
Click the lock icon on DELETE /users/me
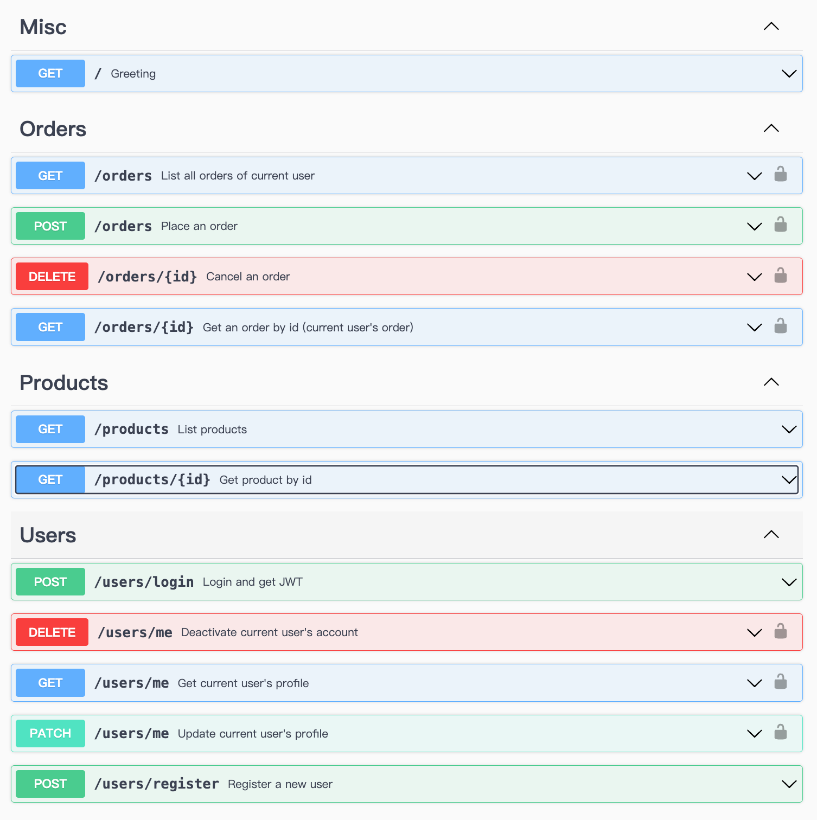[780, 631]
